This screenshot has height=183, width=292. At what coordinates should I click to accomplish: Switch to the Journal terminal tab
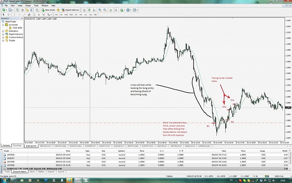[x=61, y=172]
